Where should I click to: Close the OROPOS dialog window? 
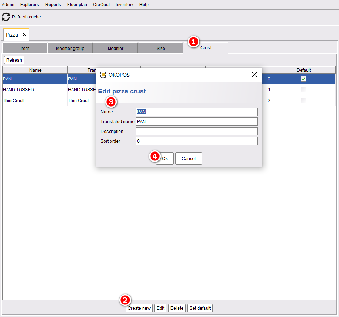254,75
